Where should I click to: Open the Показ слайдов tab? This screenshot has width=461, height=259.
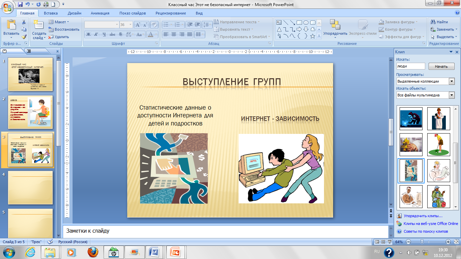(133, 13)
